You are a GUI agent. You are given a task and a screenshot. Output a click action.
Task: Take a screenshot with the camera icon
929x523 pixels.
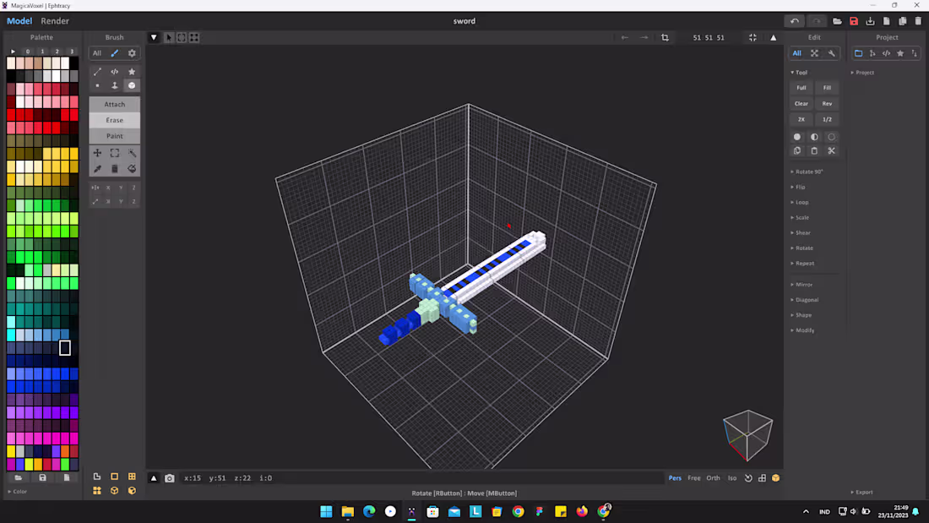tap(170, 478)
